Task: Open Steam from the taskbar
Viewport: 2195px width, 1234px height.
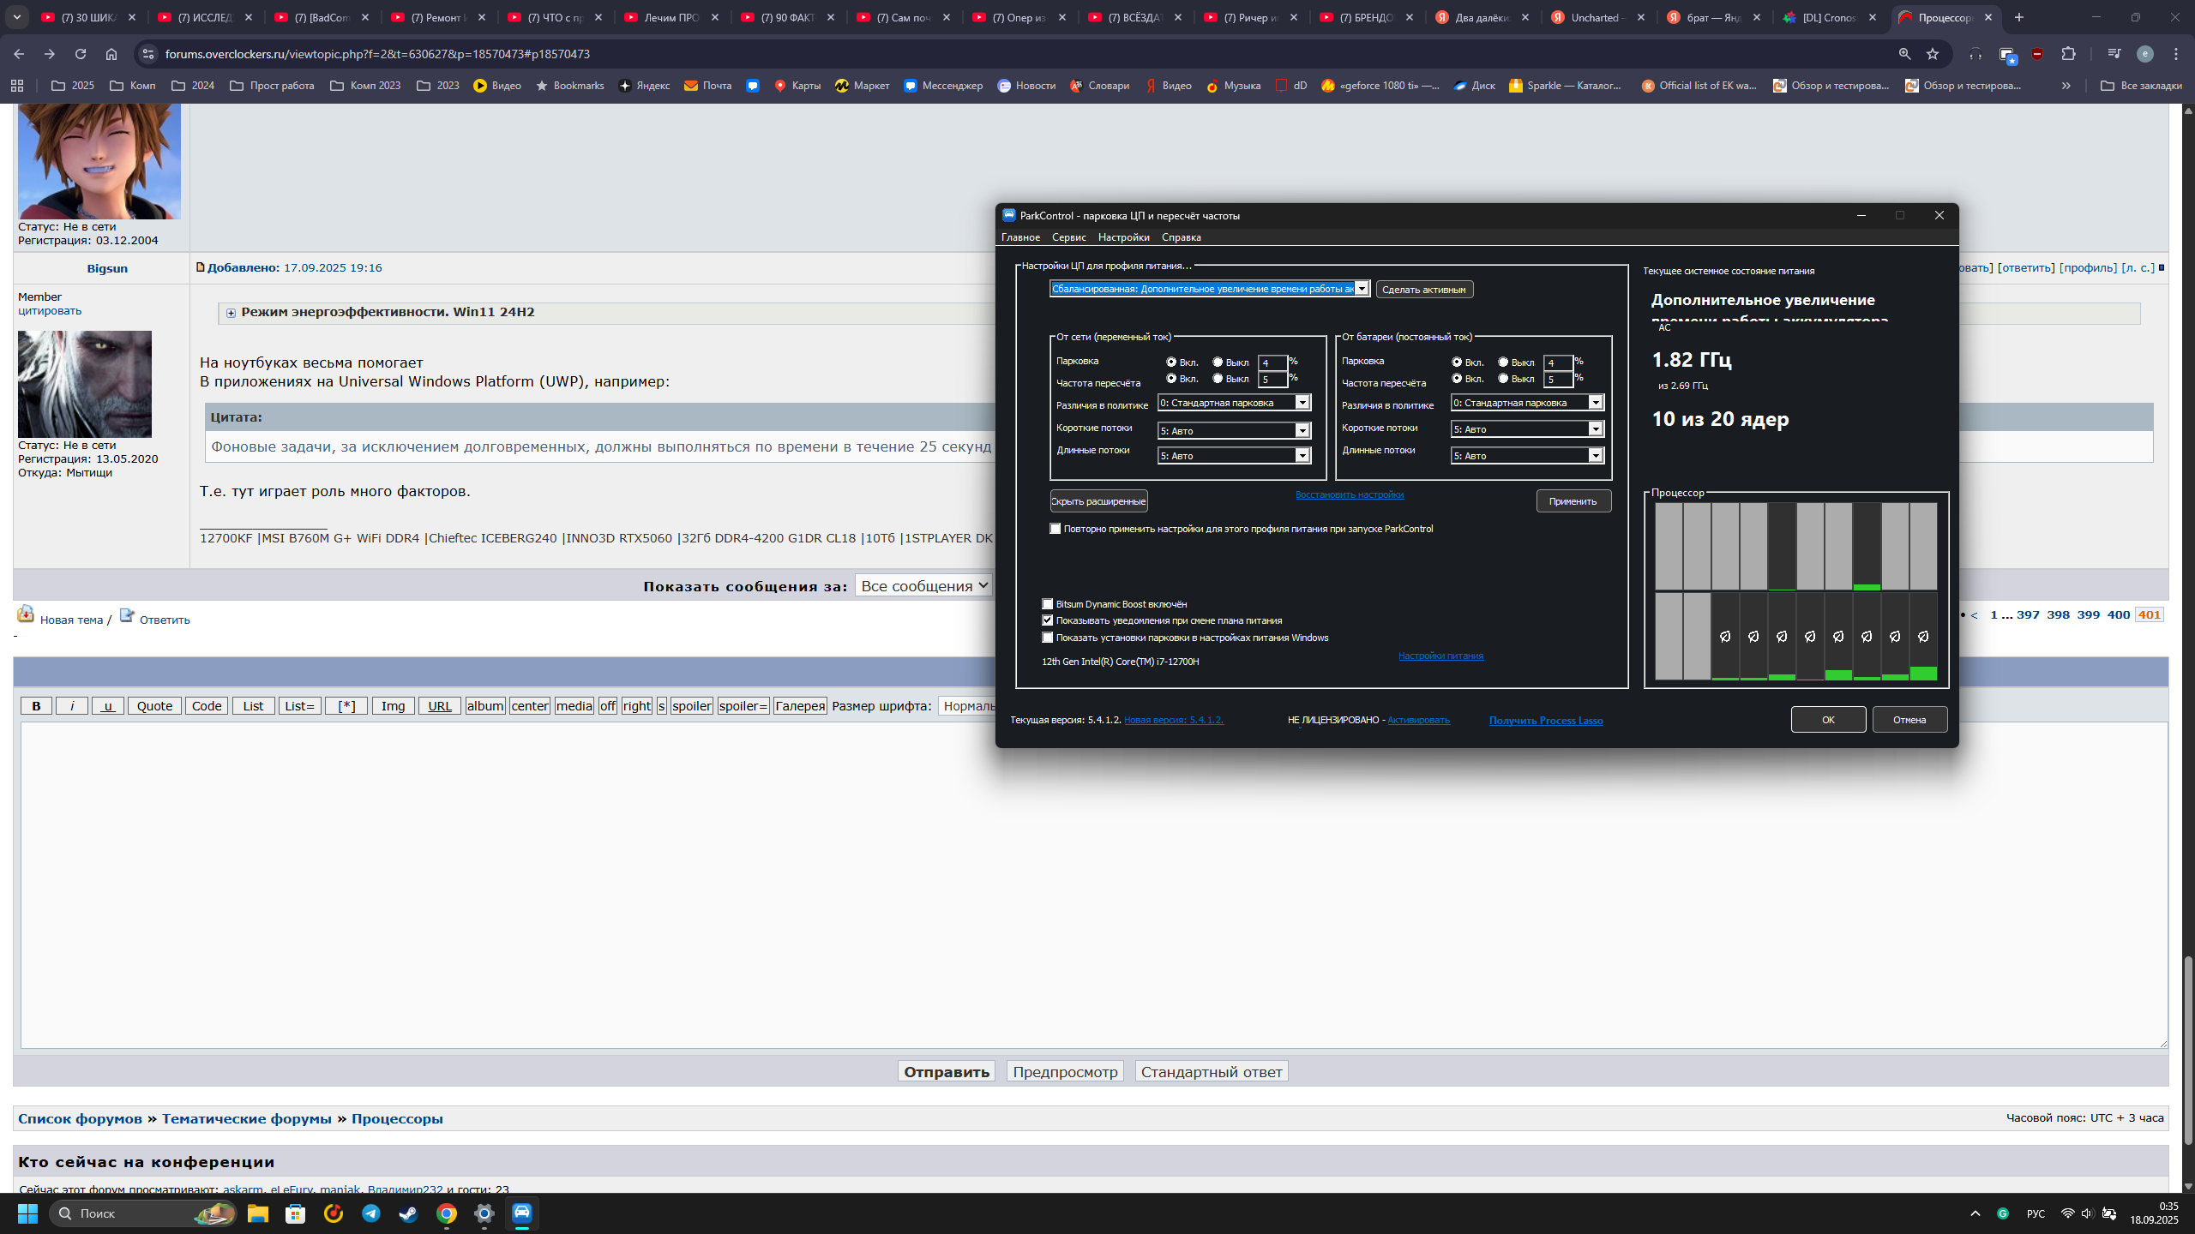Action: 408,1213
